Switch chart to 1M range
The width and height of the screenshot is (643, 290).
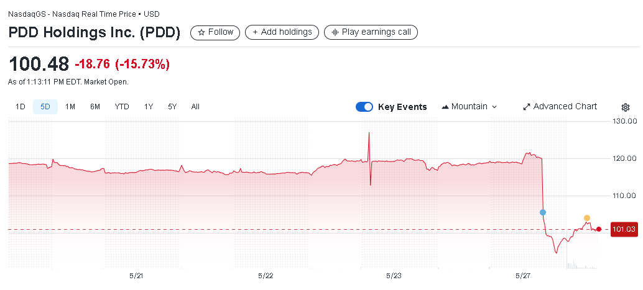click(70, 107)
